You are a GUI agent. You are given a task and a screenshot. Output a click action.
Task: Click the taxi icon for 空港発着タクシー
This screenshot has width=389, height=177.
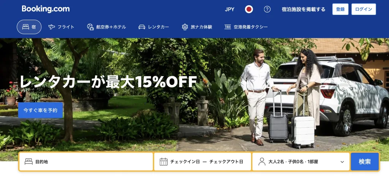[228, 27]
